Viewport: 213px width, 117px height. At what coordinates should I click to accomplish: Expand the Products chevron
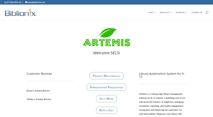(187, 12)
